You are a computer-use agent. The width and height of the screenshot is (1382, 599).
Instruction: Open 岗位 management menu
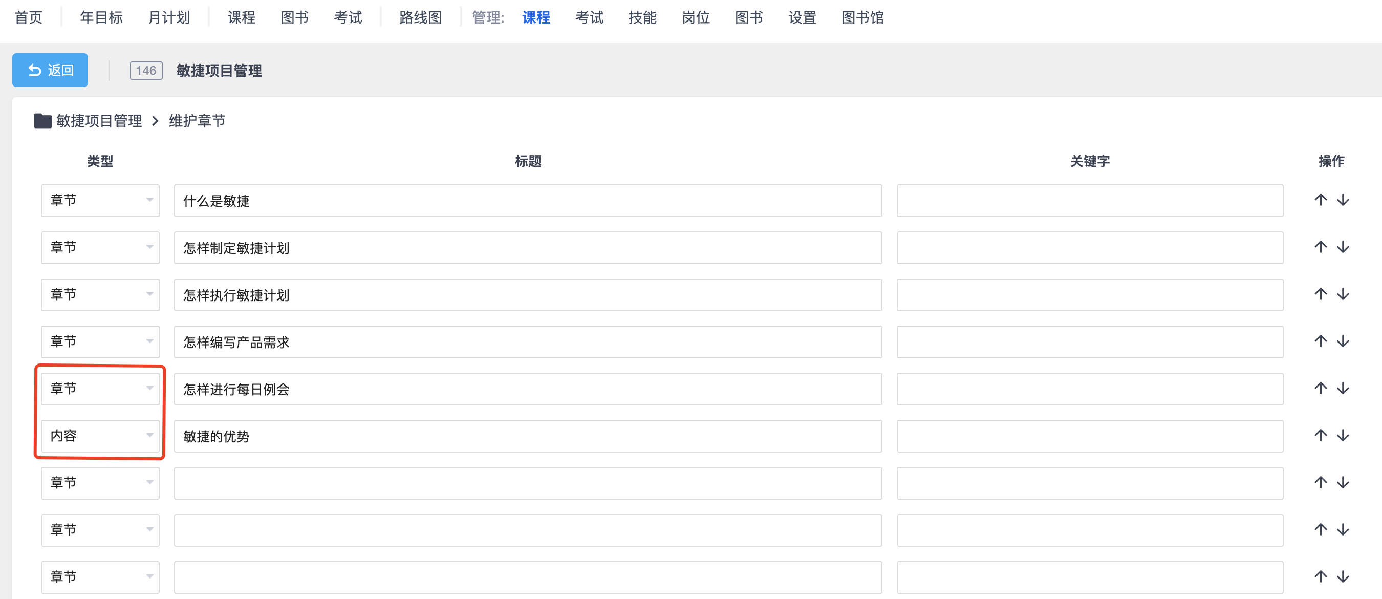click(x=696, y=18)
